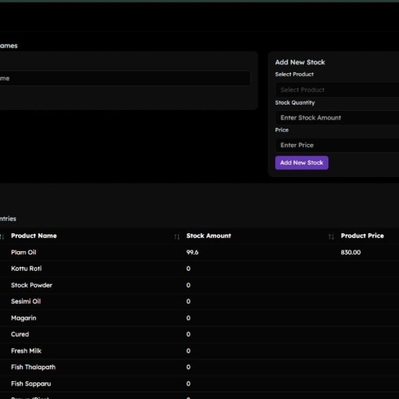Image resolution: width=399 pixels, height=399 pixels.
Task: Click sort arrows just left of Product Price header
Action: pyautogui.click(x=331, y=237)
